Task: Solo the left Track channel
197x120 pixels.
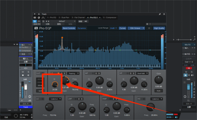Action: [28, 72]
